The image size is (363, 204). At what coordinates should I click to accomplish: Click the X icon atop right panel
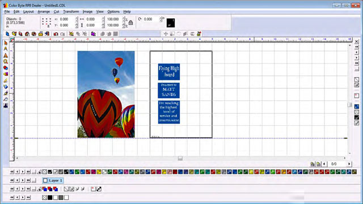click(x=357, y=41)
